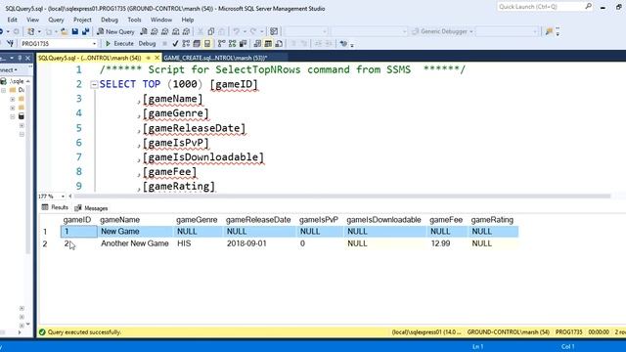Click the Find in Files icon
Viewport: 626px width, 352px height.
pyautogui.click(x=550, y=31)
